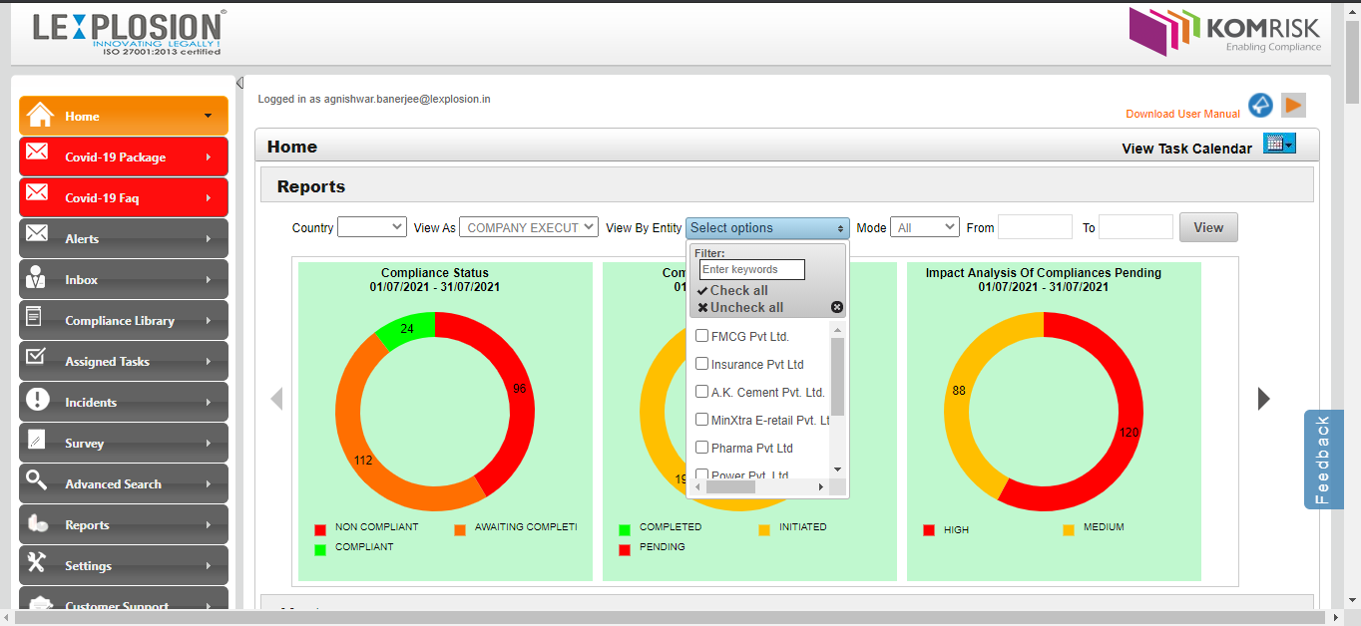
Task: Click the From date field
Action: pos(1035,227)
